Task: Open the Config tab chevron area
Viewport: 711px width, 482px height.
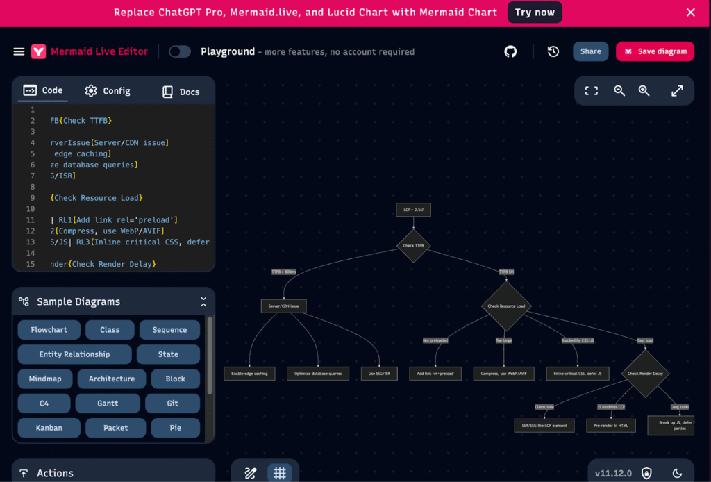Action: [x=107, y=90]
